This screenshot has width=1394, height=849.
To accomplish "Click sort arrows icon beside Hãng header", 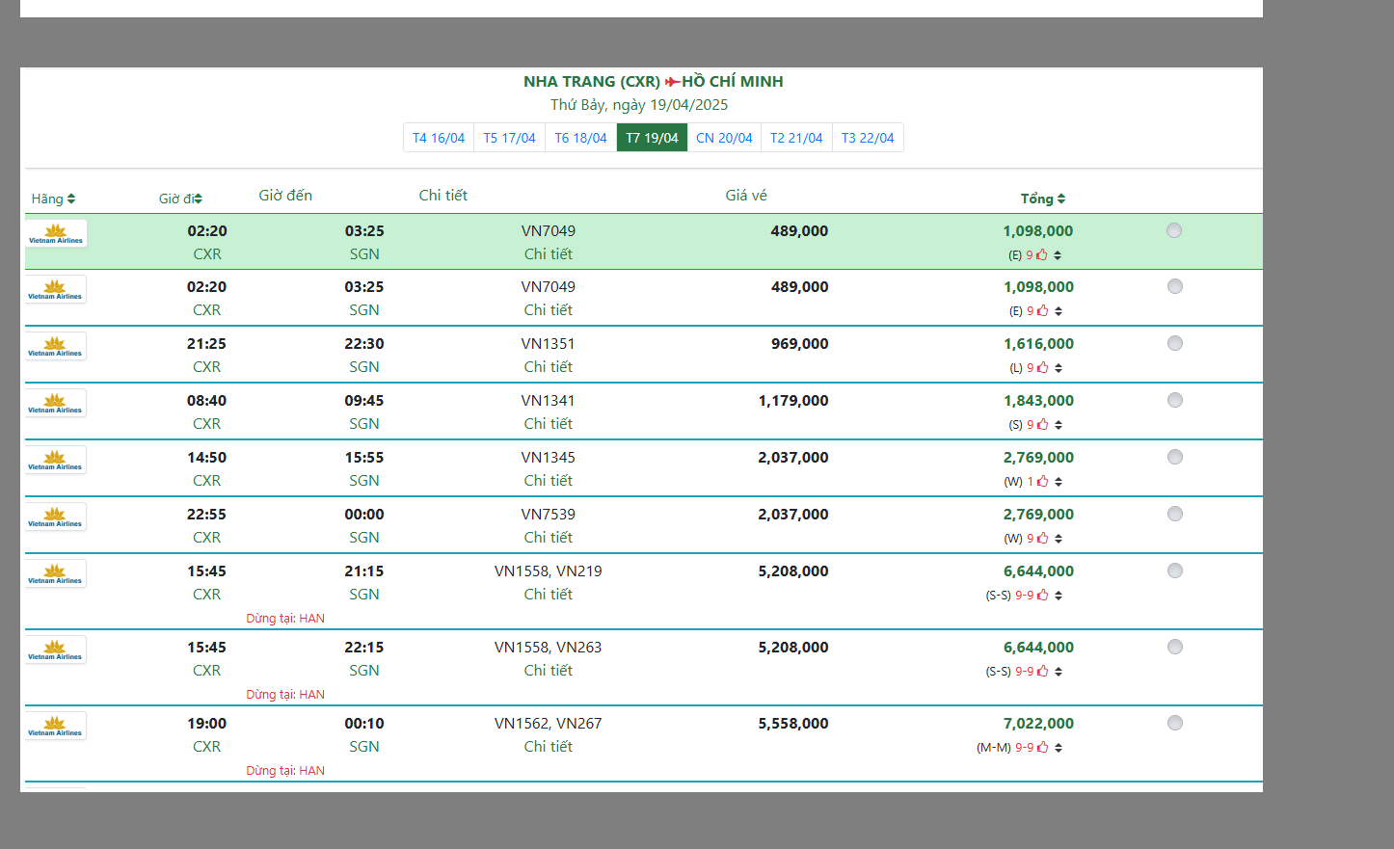I will pyautogui.click(x=71, y=199).
